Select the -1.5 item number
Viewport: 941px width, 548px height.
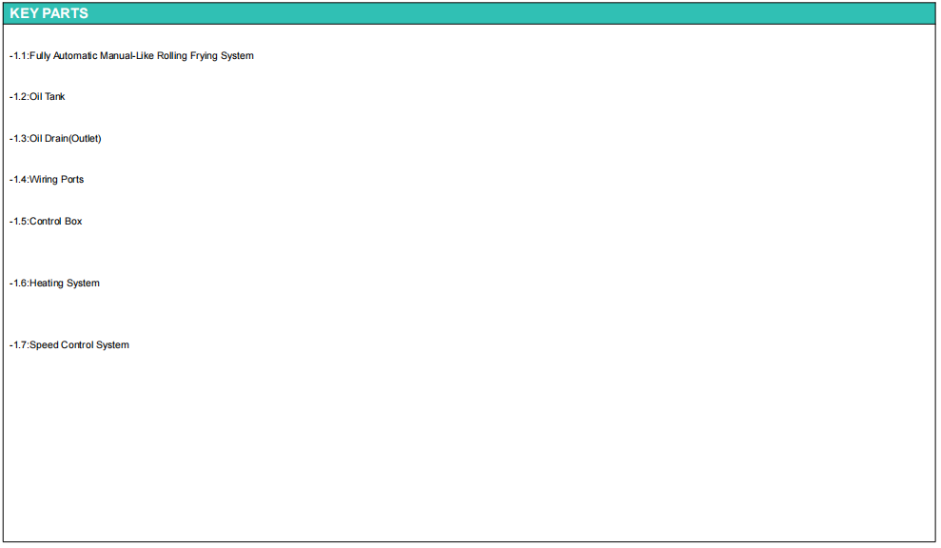[18, 222]
